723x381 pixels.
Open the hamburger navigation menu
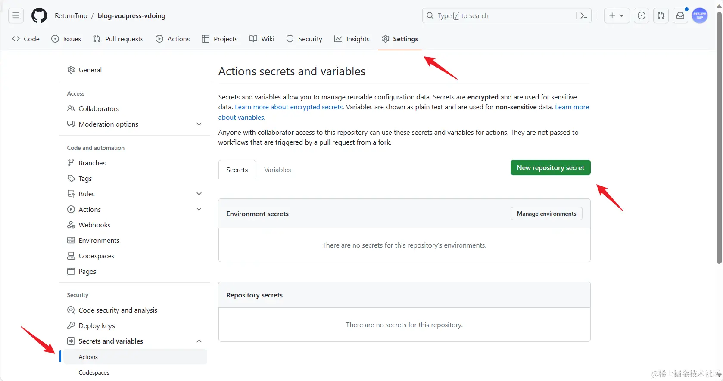pos(16,15)
